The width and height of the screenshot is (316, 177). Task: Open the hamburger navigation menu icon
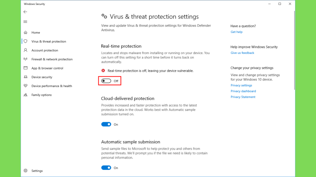(x=25, y=22)
